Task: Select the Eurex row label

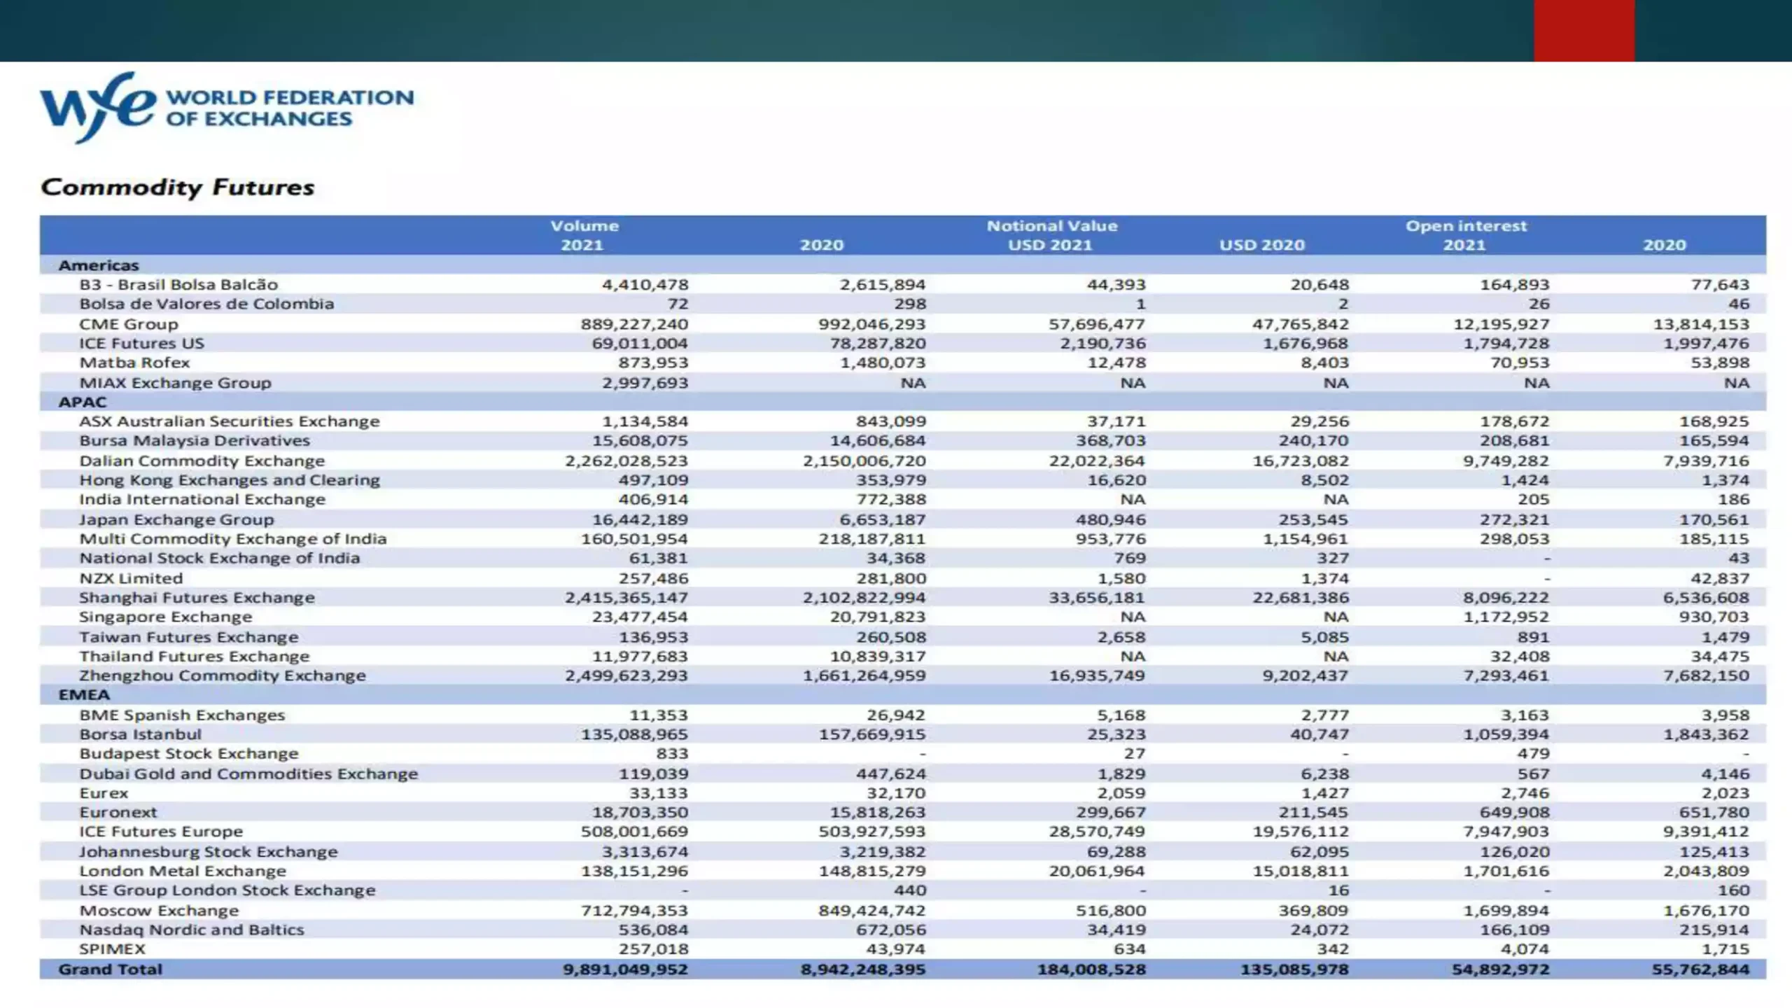Action: click(x=104, y=793)
